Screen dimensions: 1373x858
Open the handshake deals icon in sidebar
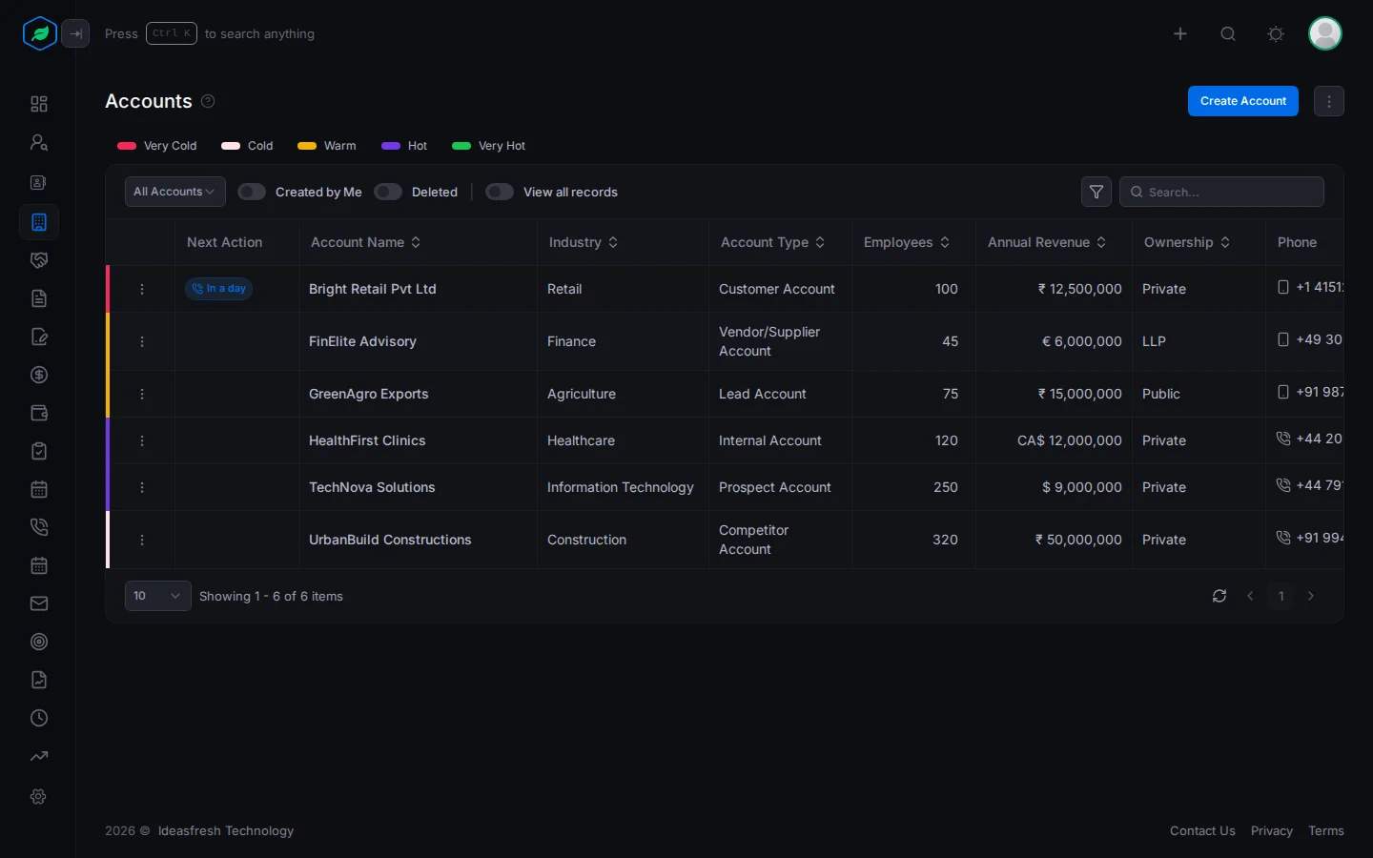click(39, 260)
